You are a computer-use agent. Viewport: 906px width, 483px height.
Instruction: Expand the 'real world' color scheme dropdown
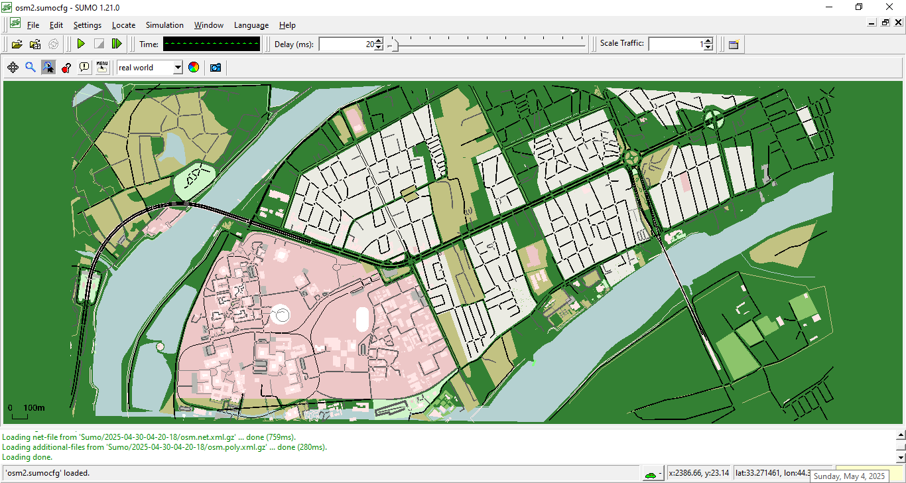(177, 68)
